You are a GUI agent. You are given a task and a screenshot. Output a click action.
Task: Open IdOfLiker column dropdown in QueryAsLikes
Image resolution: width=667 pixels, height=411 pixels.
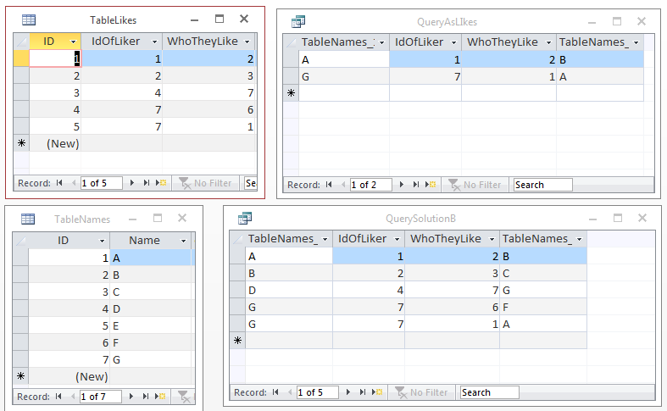[453, 42]
